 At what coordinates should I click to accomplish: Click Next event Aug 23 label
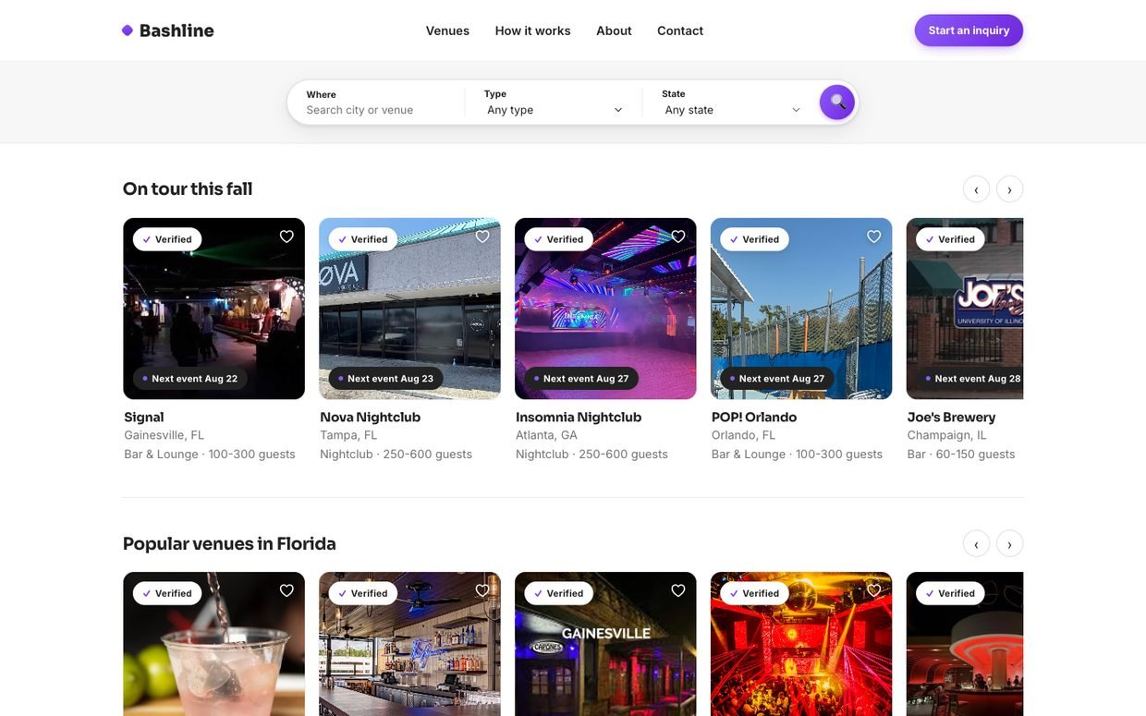[385, 379]
